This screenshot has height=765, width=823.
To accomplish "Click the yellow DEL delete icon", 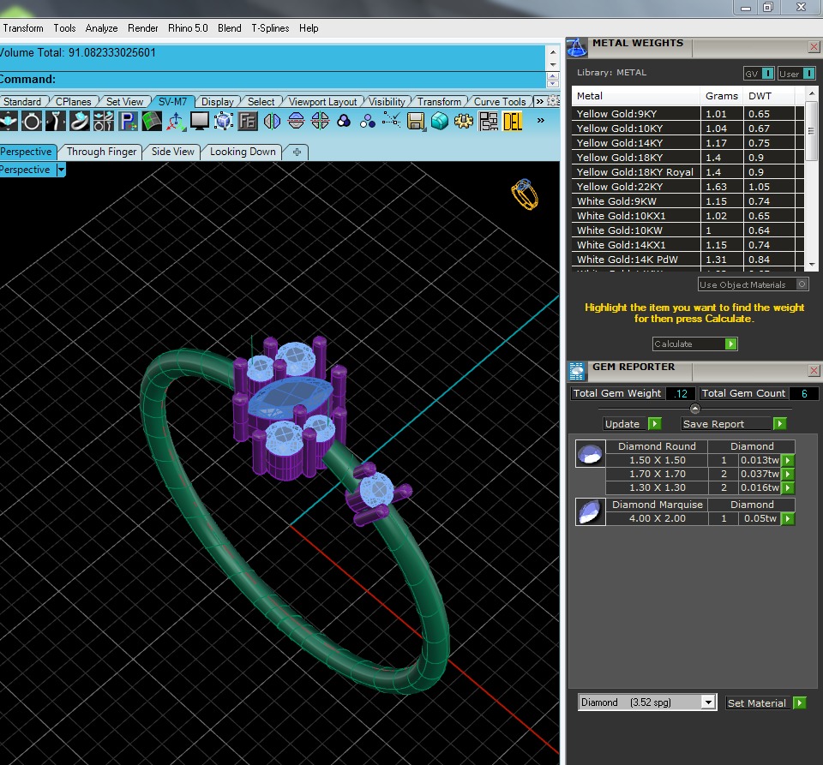I will [x=513, y=122].
